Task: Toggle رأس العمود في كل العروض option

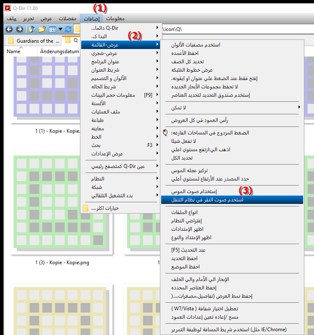Action: point(232,120)
